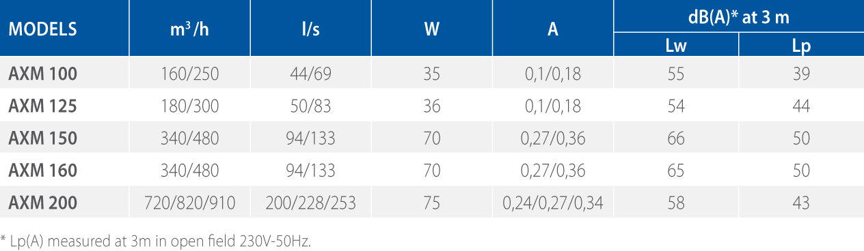Click the l/s column header
The height and width of the screenshot is (251, 864).
coord(311,29)
